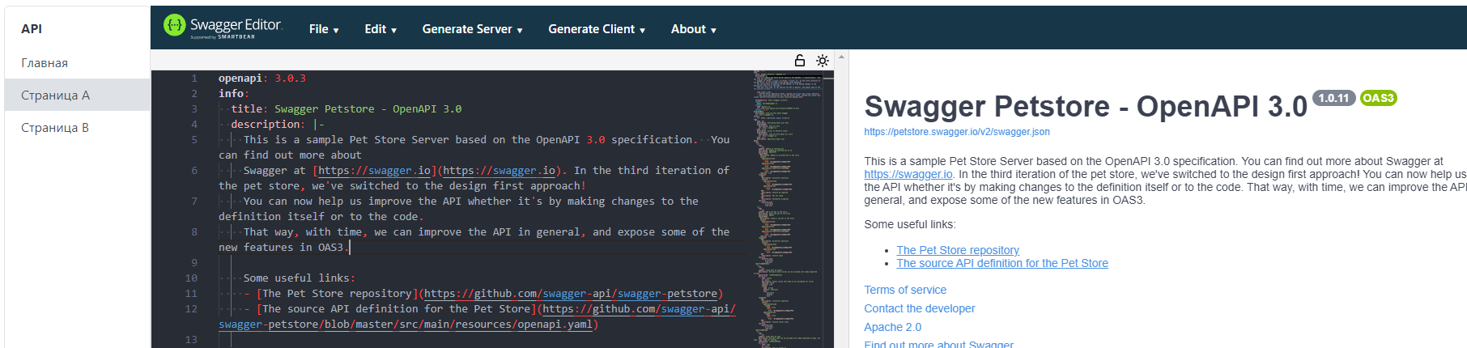Viewport: 1467px width, 348px height.
Task: Open the Generate Client menu
Action: click(597, 29)
